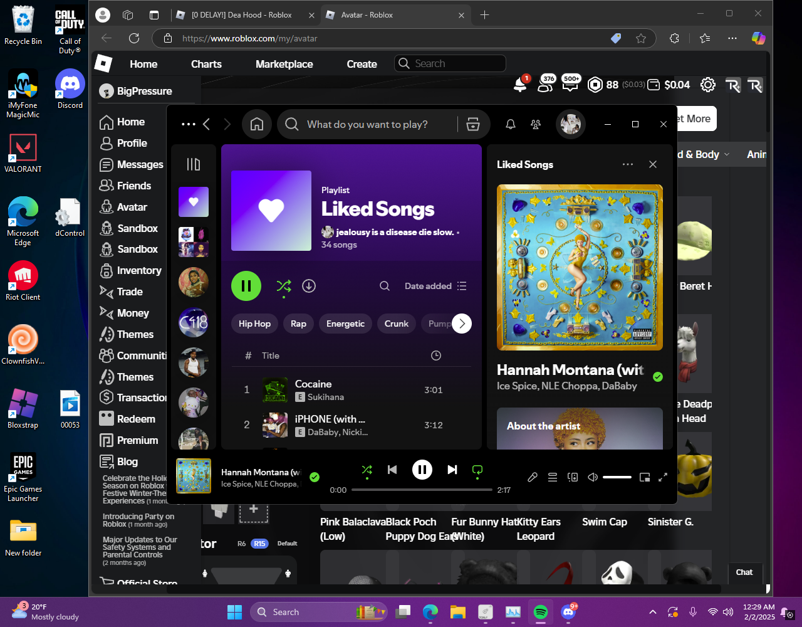Adjust Spotify volume slider
The image size is (802, 627).
point(617,477)
